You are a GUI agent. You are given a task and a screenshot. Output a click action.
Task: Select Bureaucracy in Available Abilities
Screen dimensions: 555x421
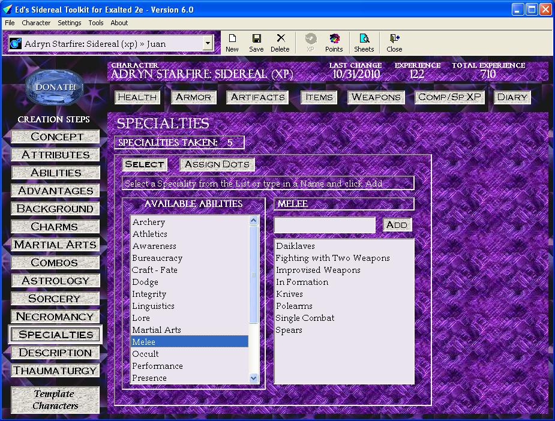tap(190, 258)
